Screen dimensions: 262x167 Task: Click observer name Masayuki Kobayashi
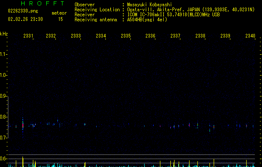tap(150, 5)
